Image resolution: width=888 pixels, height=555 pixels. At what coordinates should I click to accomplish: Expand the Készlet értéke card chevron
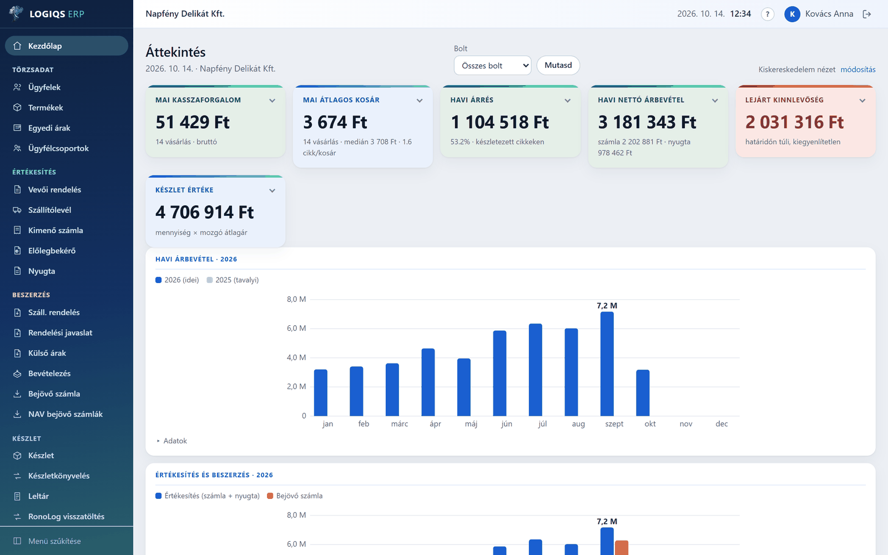tap(273, 190)
